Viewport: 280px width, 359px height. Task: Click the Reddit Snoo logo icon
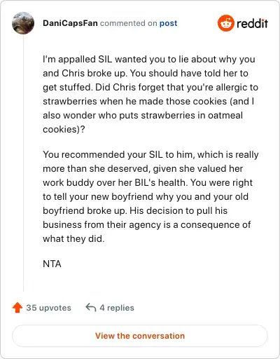tap(225, 23)
